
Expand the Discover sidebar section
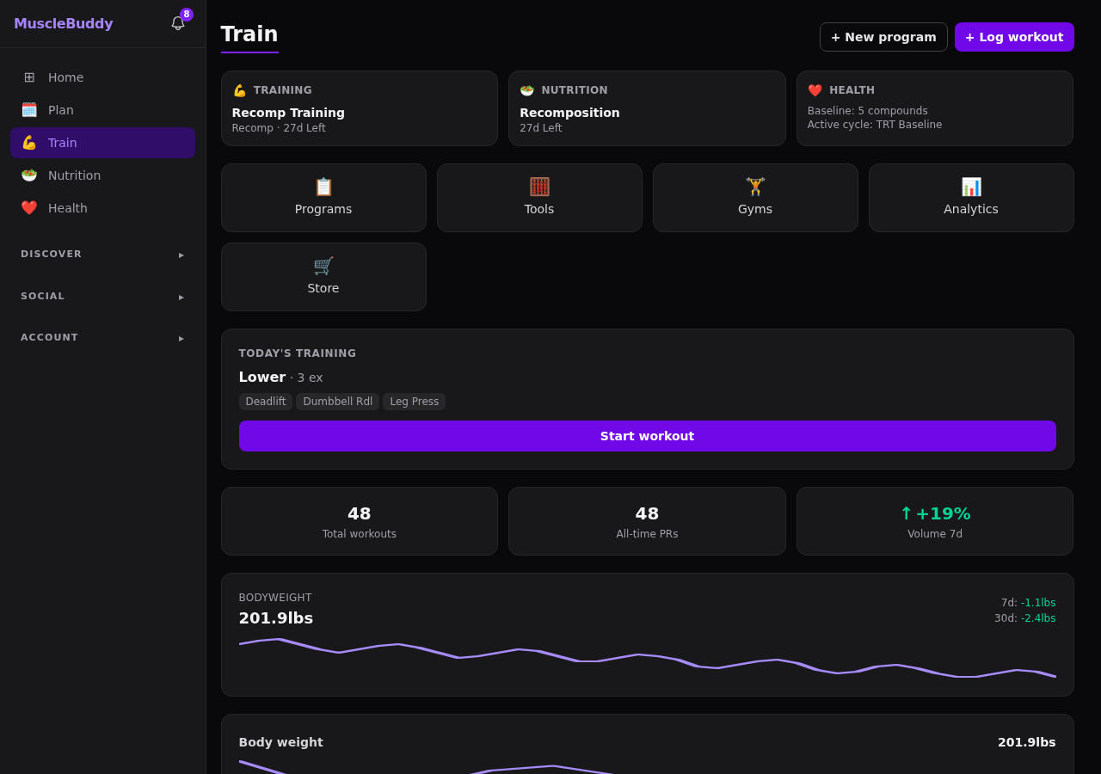(102, 255)
